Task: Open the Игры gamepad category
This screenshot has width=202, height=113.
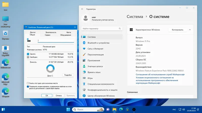Action: click(90, 78)
